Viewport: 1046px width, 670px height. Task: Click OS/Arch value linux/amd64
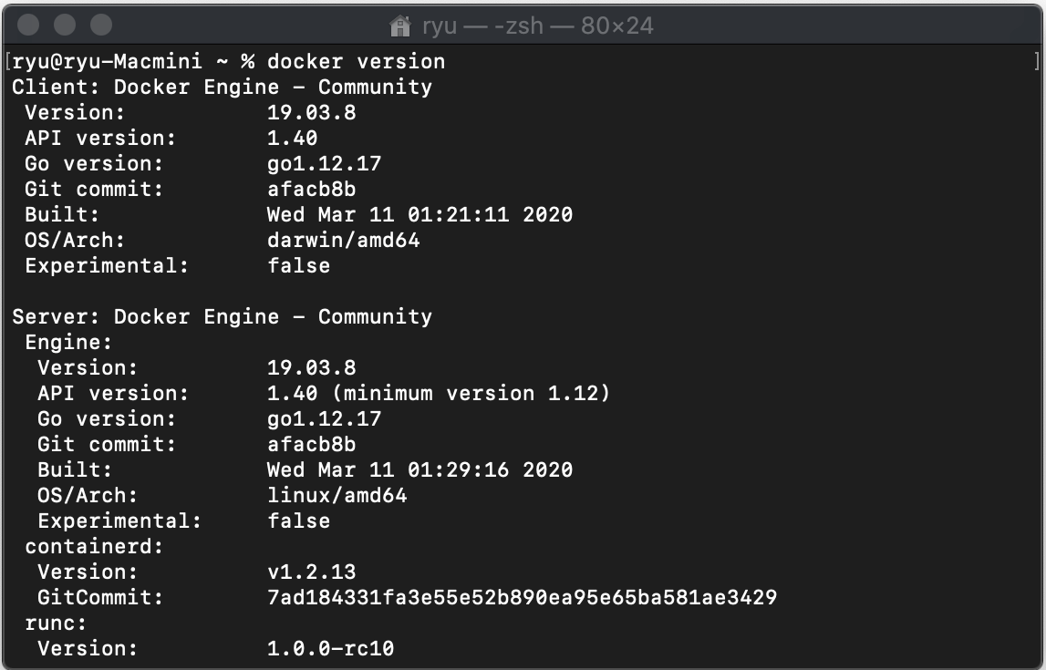pos(337,495)
